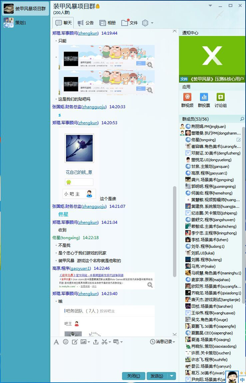Click zhengkun link at 14:19:44
The height and width of the screenshot is (383, 246).
click(x=88, y=33)
